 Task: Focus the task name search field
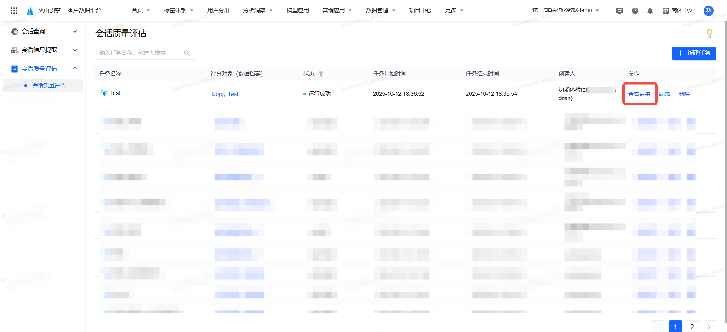145,53
